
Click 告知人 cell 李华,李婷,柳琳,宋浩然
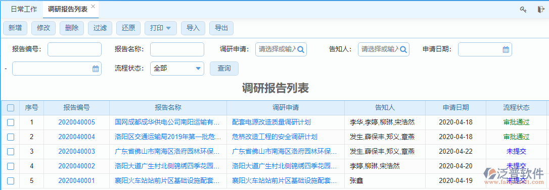[382, 122]
